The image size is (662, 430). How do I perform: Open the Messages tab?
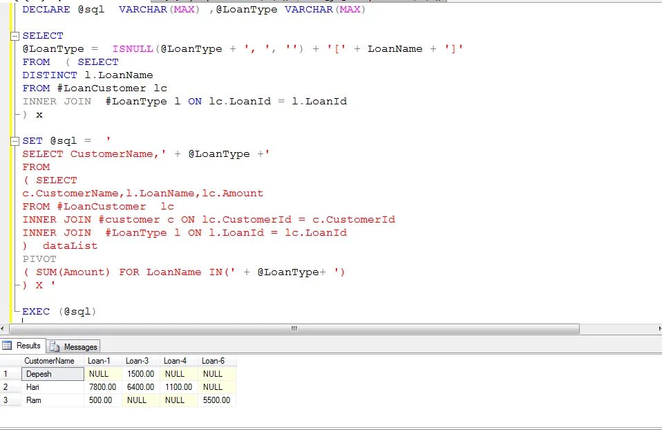[73, 347]
